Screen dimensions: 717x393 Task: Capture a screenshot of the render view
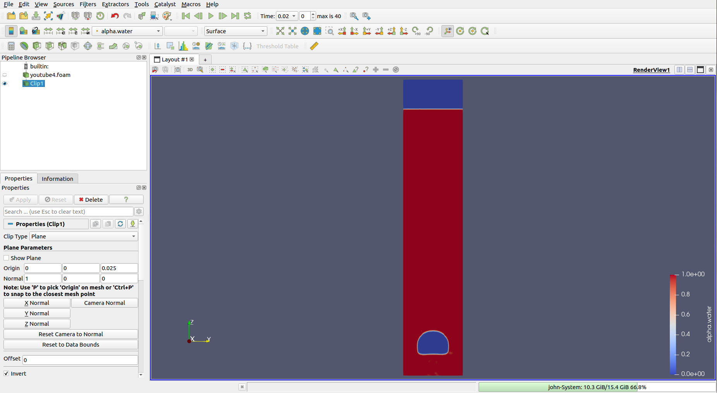[x=178, y=70]
